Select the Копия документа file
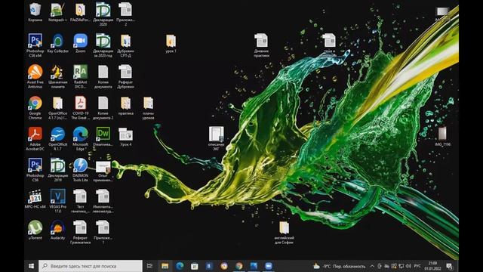483x272 pixels. click(x=103, y=76)
